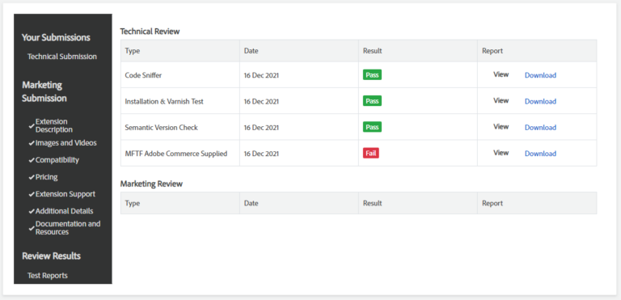Navigate to Extension Support
The height and width of the screenshot is (300, 621).
point(65,194)
